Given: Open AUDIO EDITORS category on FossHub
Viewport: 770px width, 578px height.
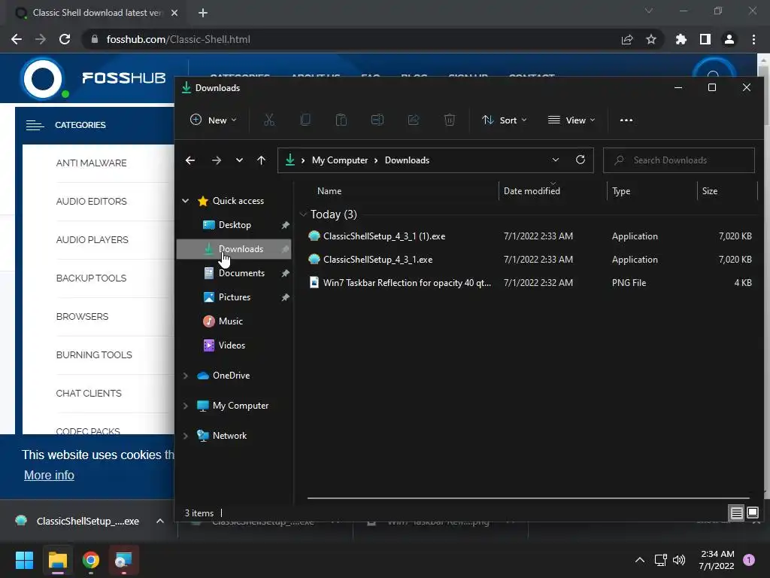Looking at the screenshot, I should pyautogui.click(x=91, y=201).
